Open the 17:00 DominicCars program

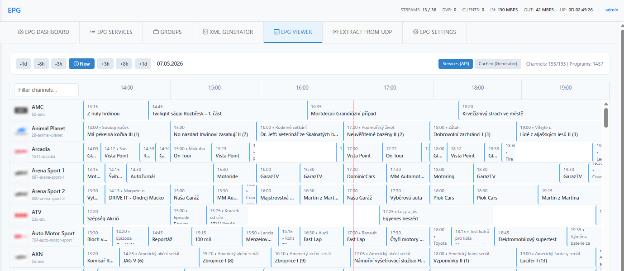click(364, 173)
